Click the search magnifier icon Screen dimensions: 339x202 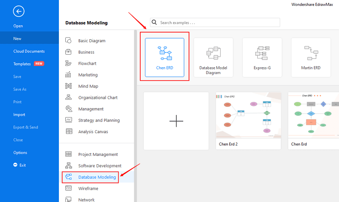coord(154,22)
